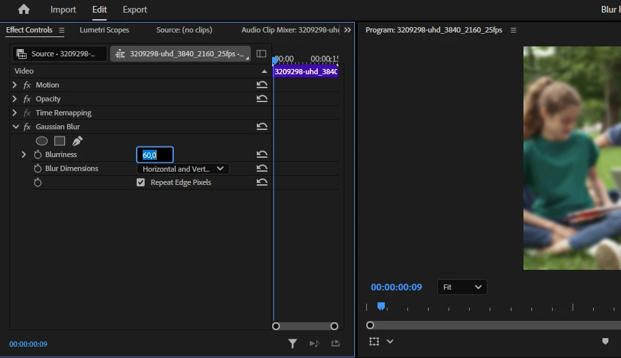
Task: Click the Effect Controls timecode 00:00:00:09
Action: tap(29, 344)
